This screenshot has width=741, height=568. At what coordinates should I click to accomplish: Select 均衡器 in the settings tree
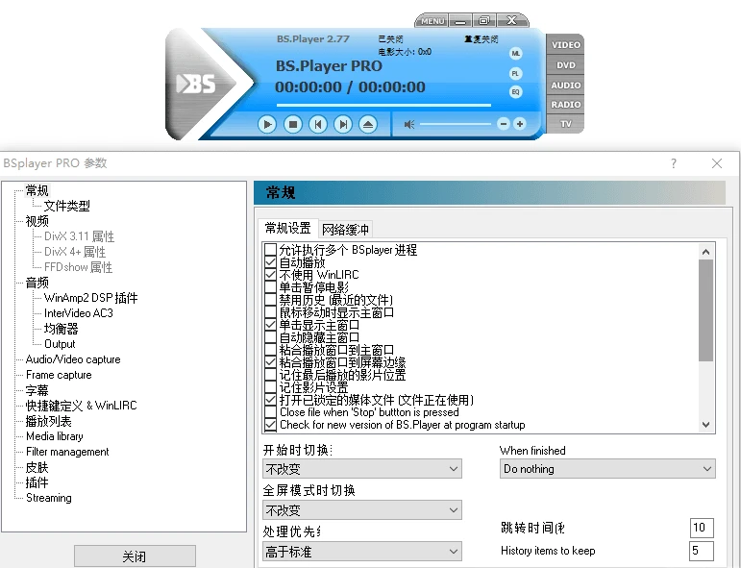[61, 329]
